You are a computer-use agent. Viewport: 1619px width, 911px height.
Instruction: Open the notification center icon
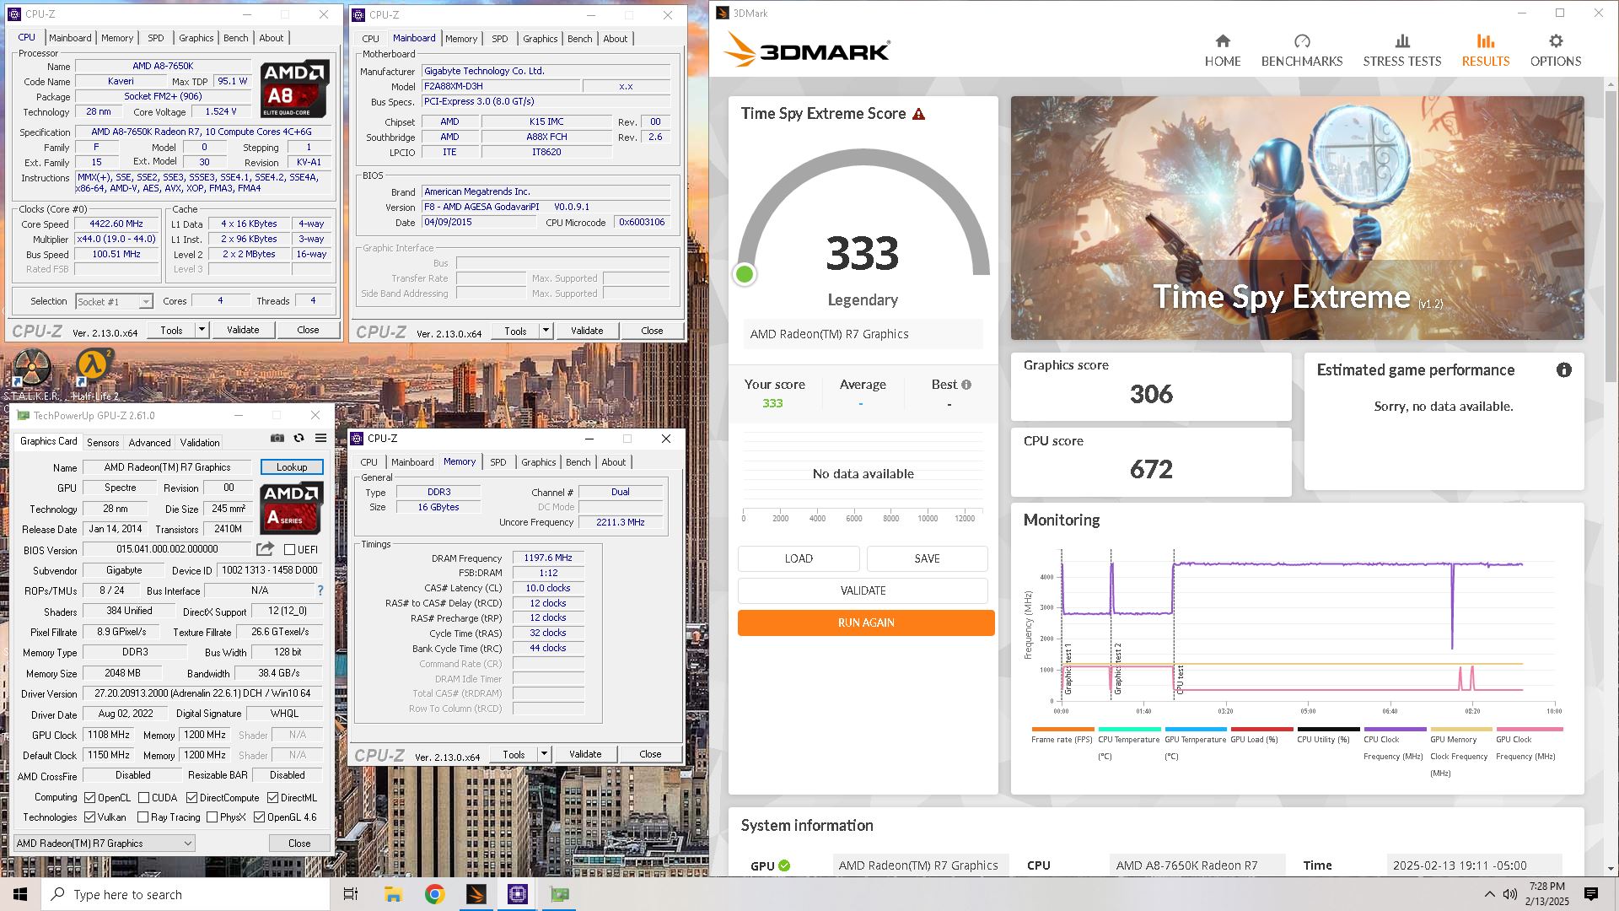click(1591, 894)
